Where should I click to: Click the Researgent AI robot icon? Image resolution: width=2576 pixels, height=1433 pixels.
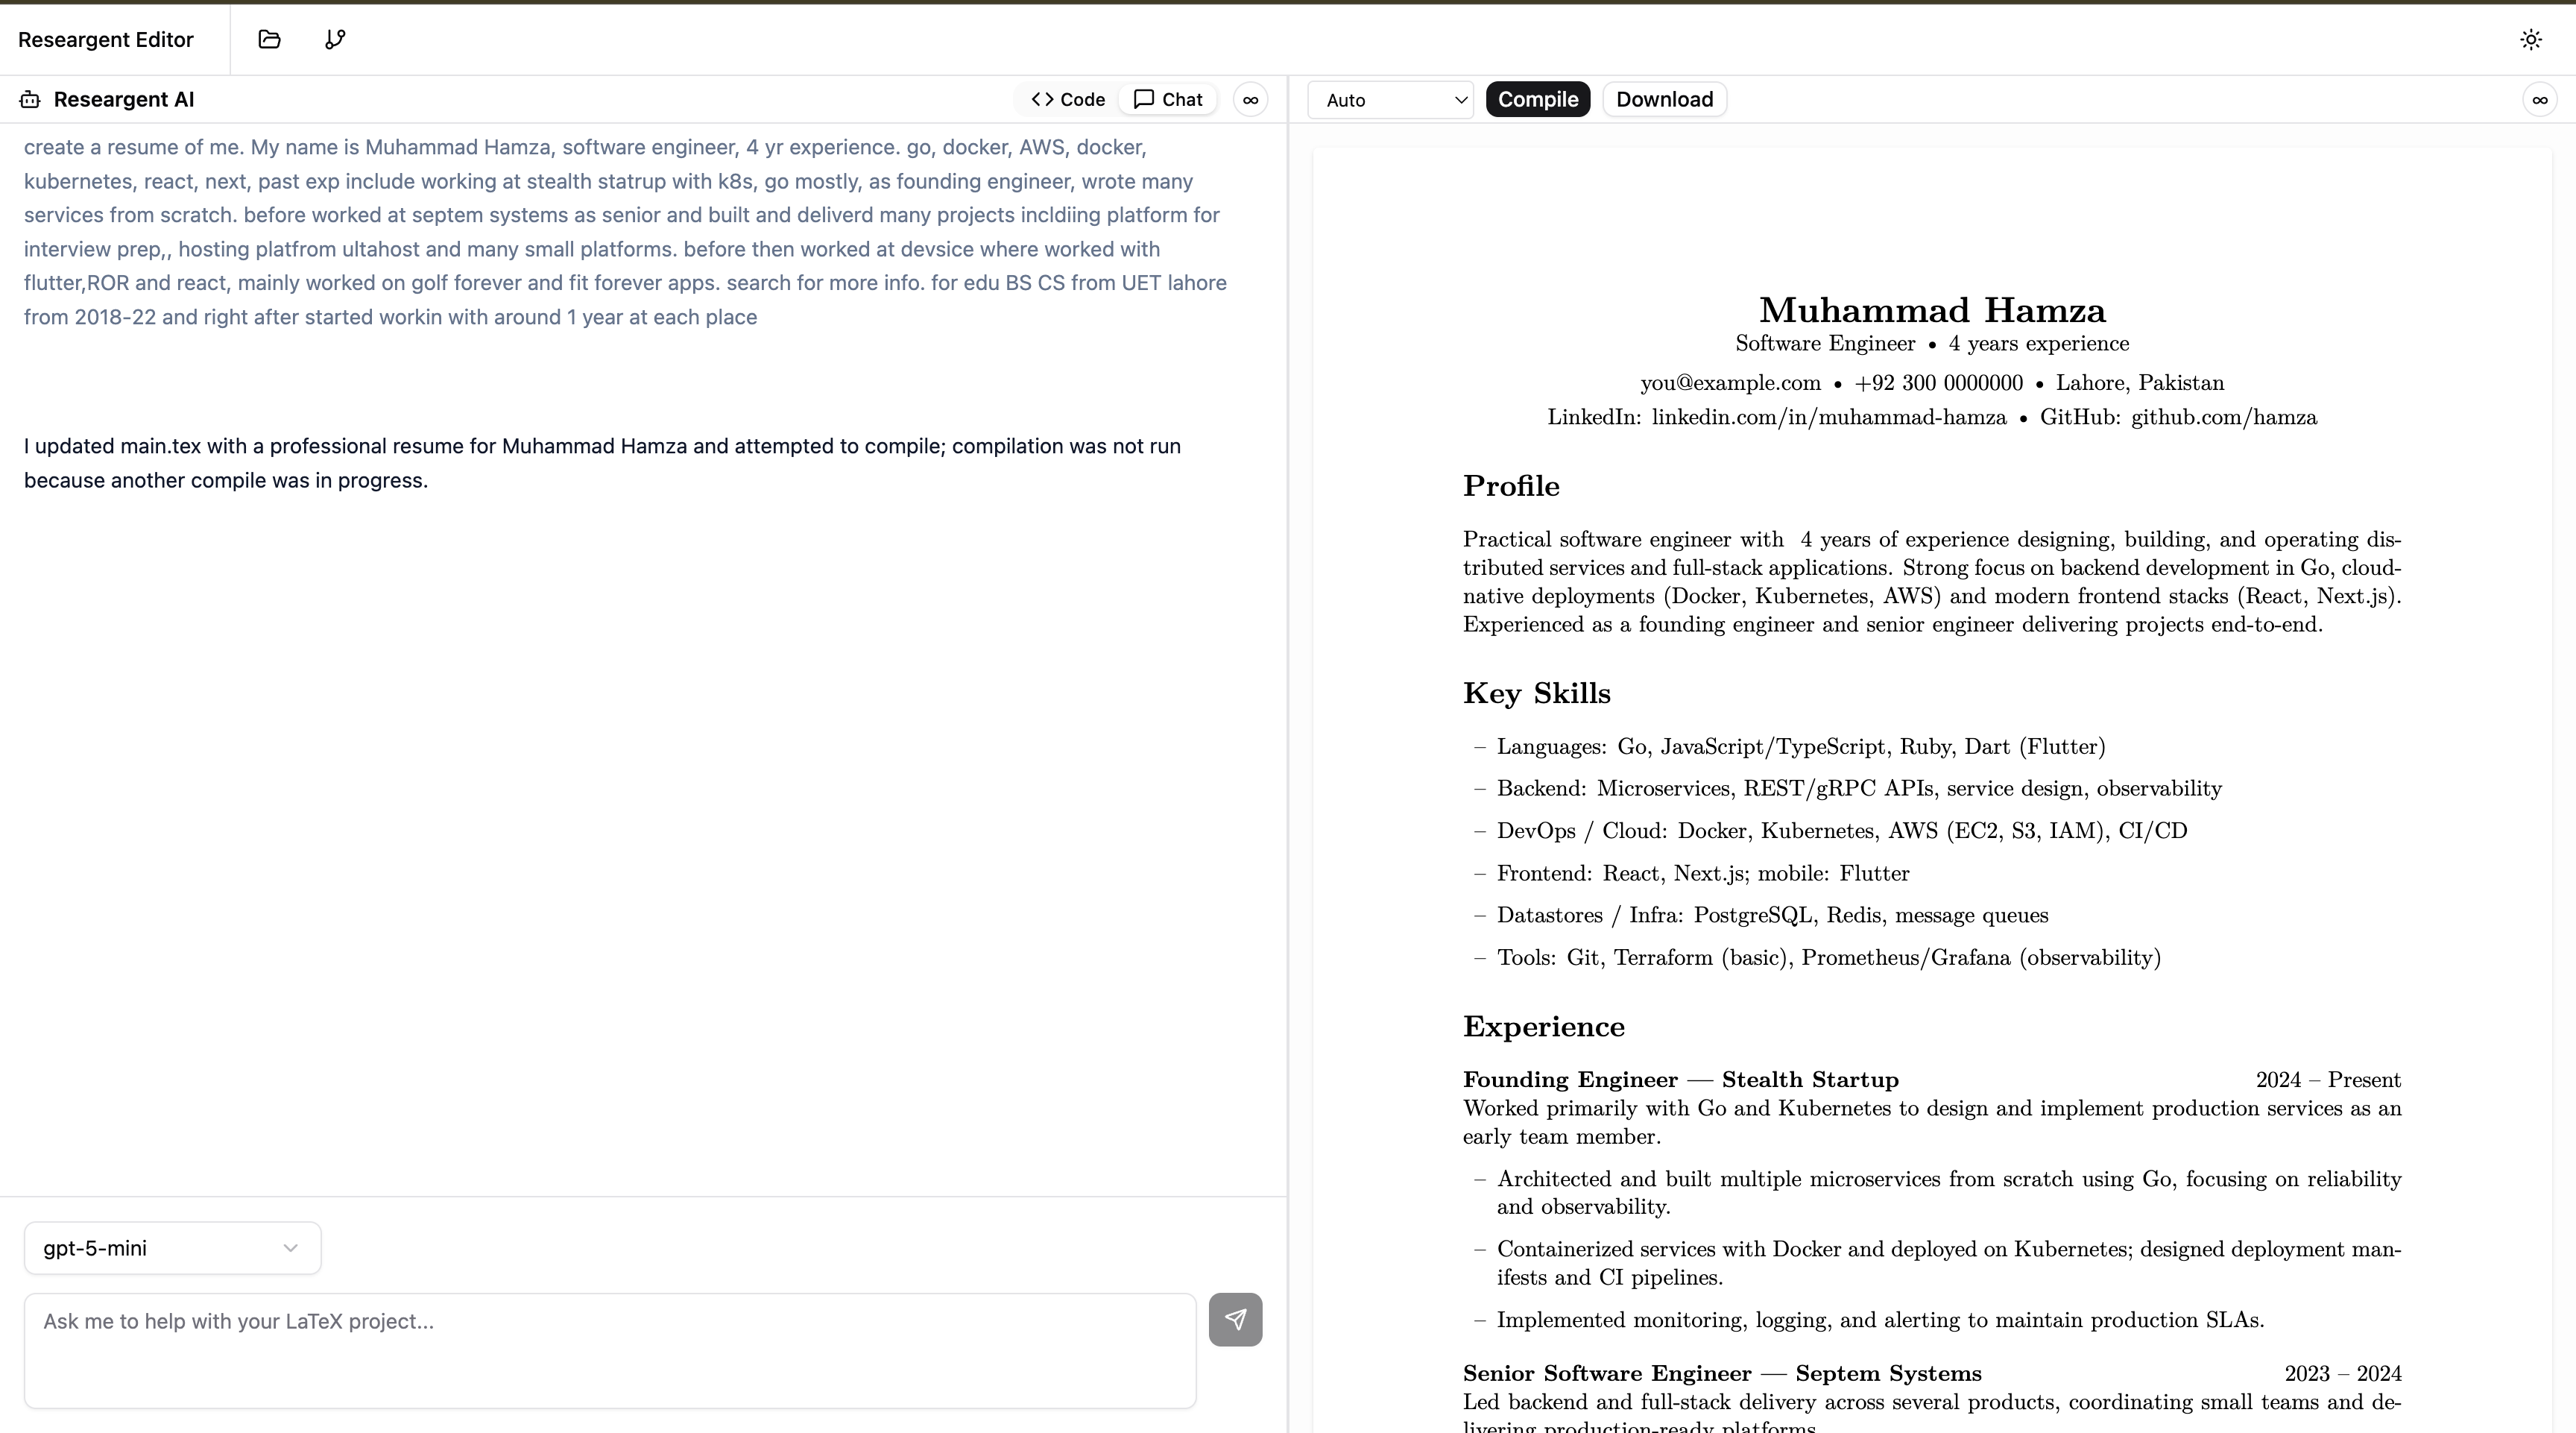coord(30,100)
